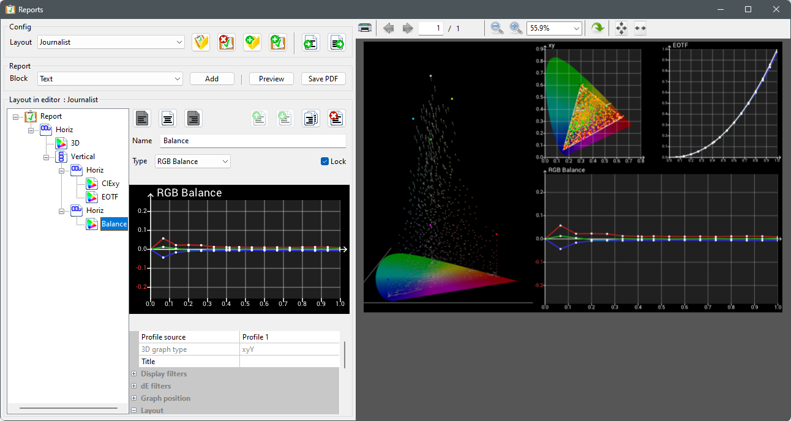Fit the preview page to width

(x=640, y=28)
